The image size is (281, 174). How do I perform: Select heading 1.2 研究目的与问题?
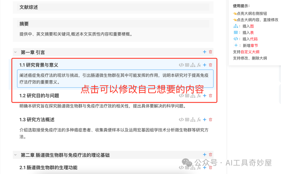[x=39, y=96]
